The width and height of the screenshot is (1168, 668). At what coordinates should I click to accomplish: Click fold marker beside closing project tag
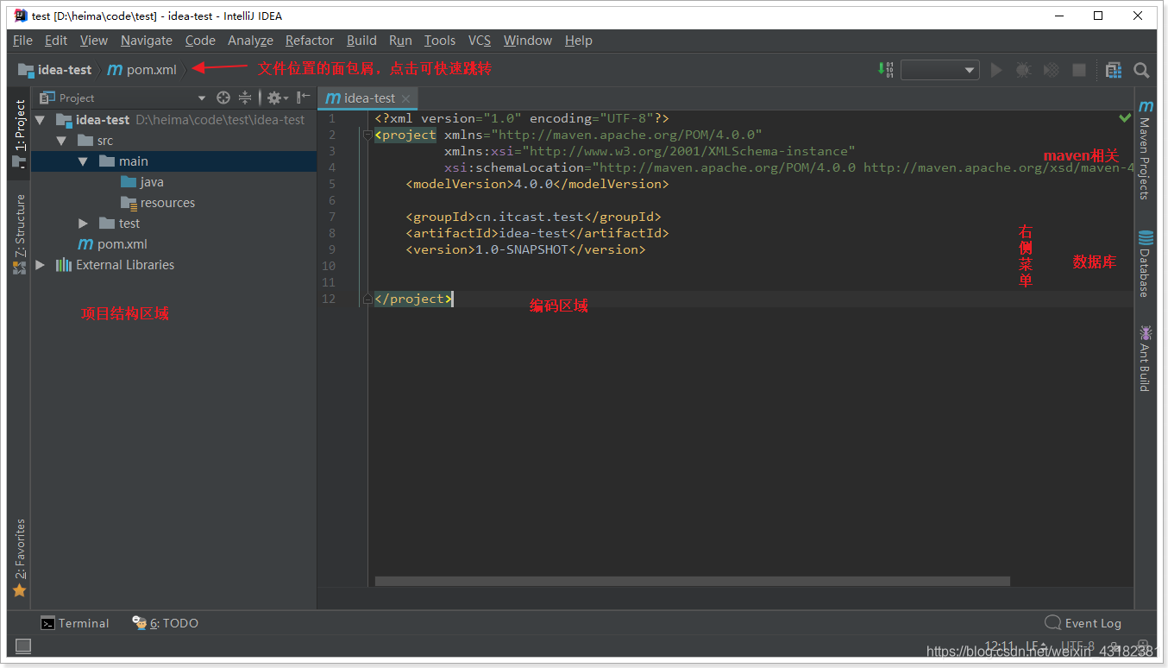[x=367, y=299]
